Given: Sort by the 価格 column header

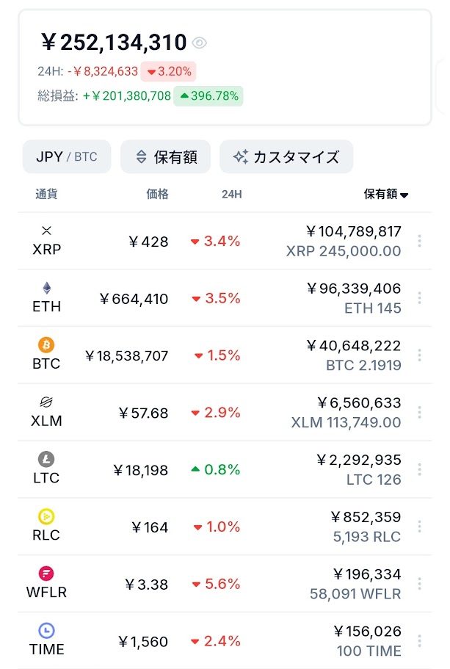Looking at the screenshot, I should [x=157, y=195].
